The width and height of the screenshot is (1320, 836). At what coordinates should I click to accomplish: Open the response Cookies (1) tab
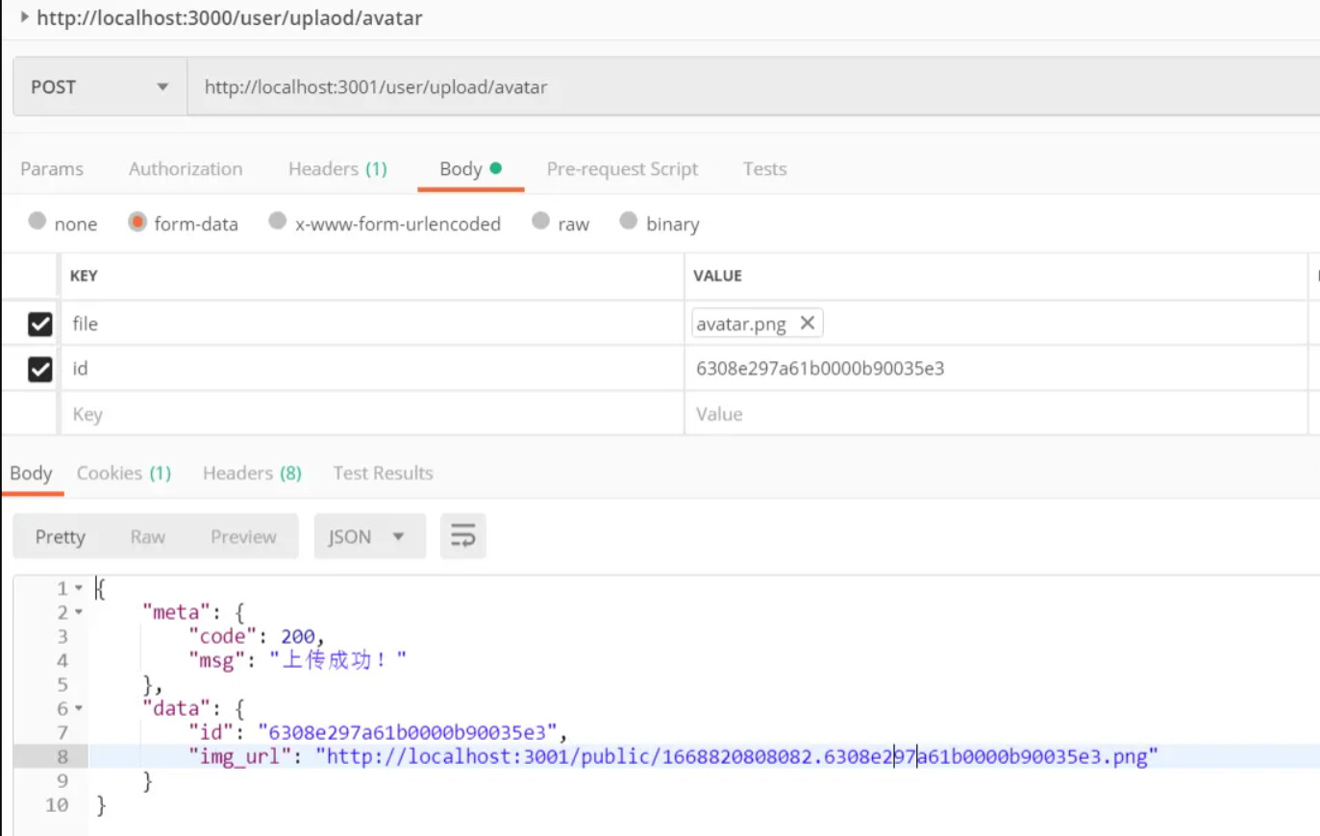point(124,474)
